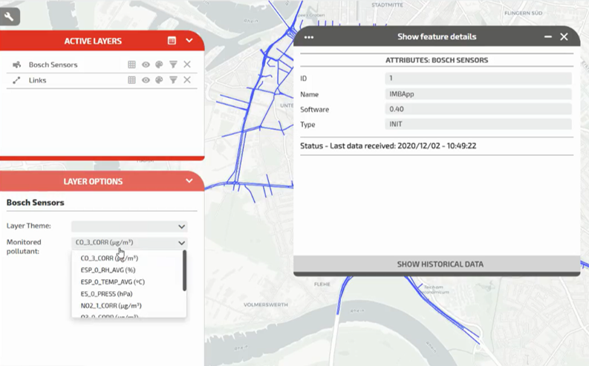Choose ESP_0_RH_AVG (%) option

[x=108, y=270]
